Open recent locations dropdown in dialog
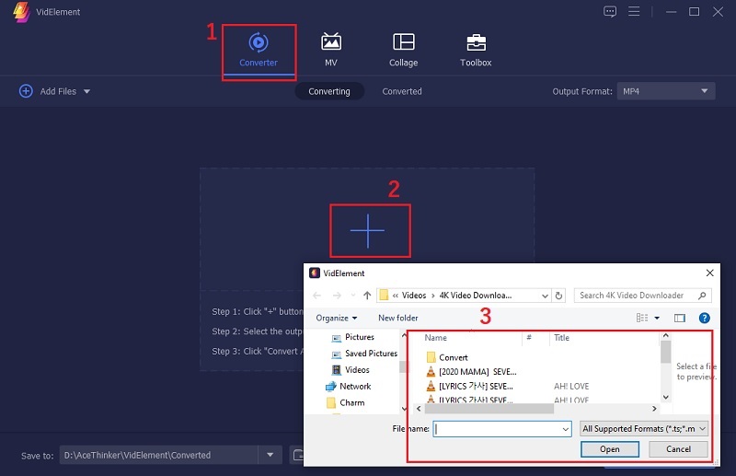This screenshot has width=736, height=476. [x=353, y=296]
